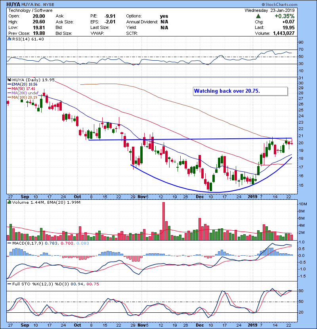Viewport: 317px width, 329px height.
Task: Click the RSI(14) indicator icon
Action: point(9,39)
